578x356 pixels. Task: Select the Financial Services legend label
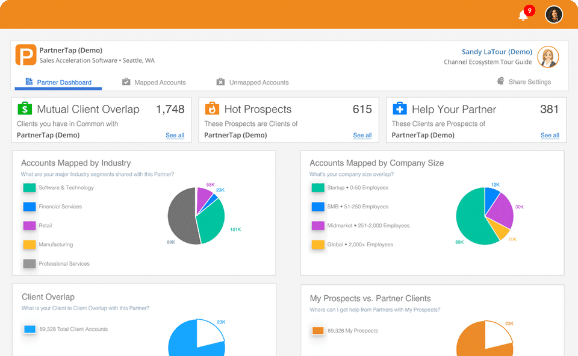coord(60,207)
